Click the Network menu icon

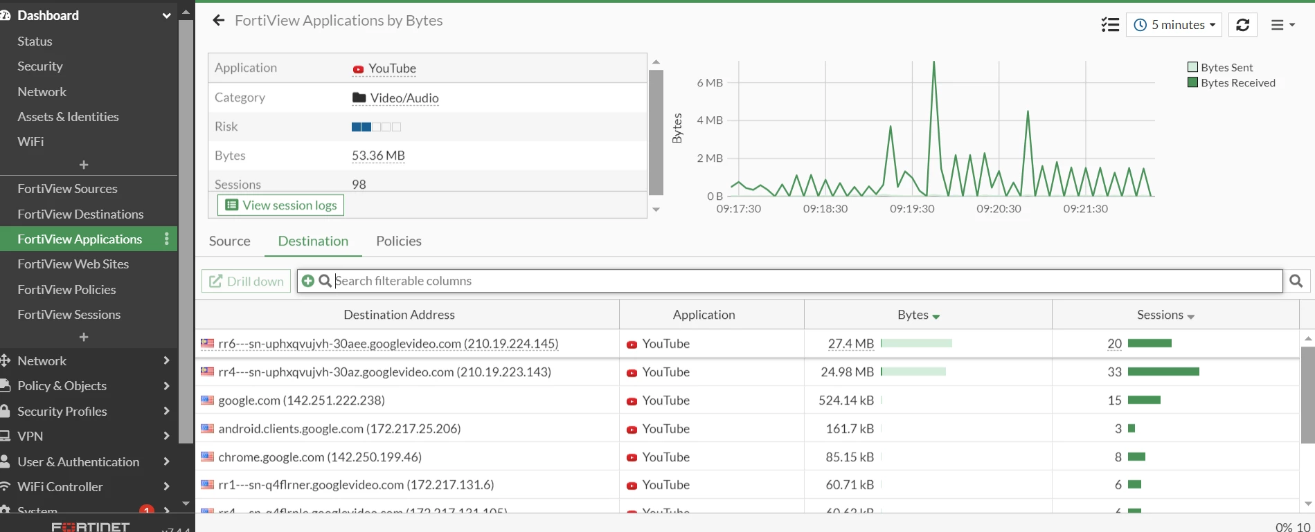5,360
